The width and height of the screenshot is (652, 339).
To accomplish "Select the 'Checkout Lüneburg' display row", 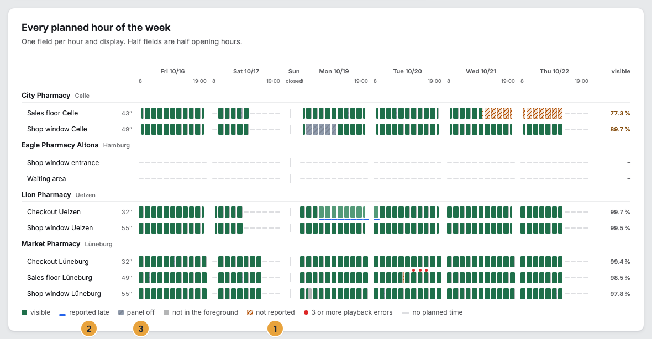I will coord(326,262).
